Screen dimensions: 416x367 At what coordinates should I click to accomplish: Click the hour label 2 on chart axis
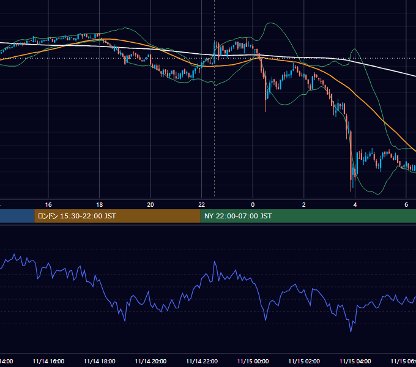point(304,205)
